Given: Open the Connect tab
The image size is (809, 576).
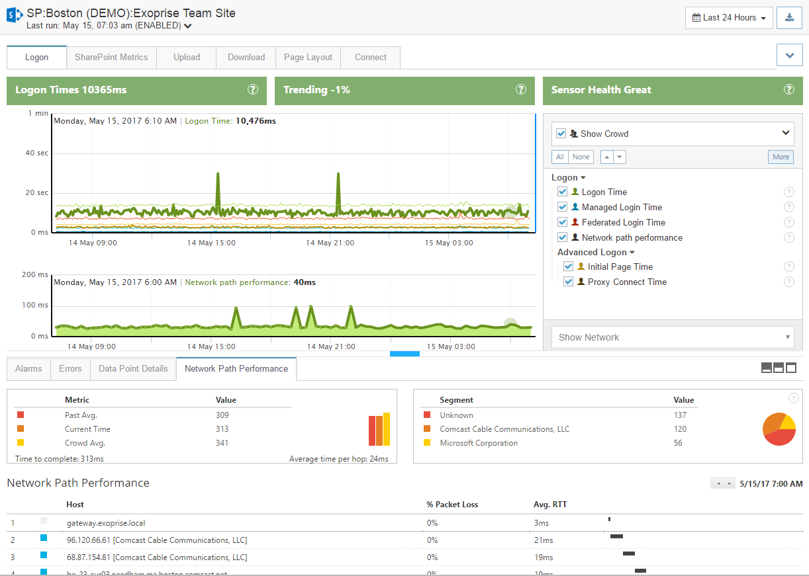Looking at the screenshot, I should pyautogui.click(x=371, y=57).
